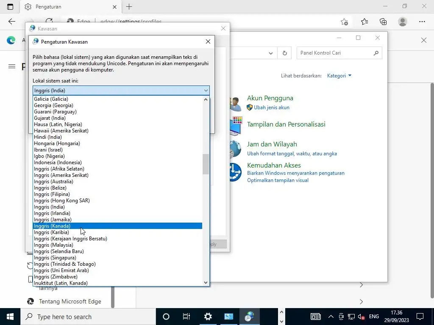Select Hindi (India) locale
Image resolution: width=434 pixels, height=325 pixels.
click(117, 137)
